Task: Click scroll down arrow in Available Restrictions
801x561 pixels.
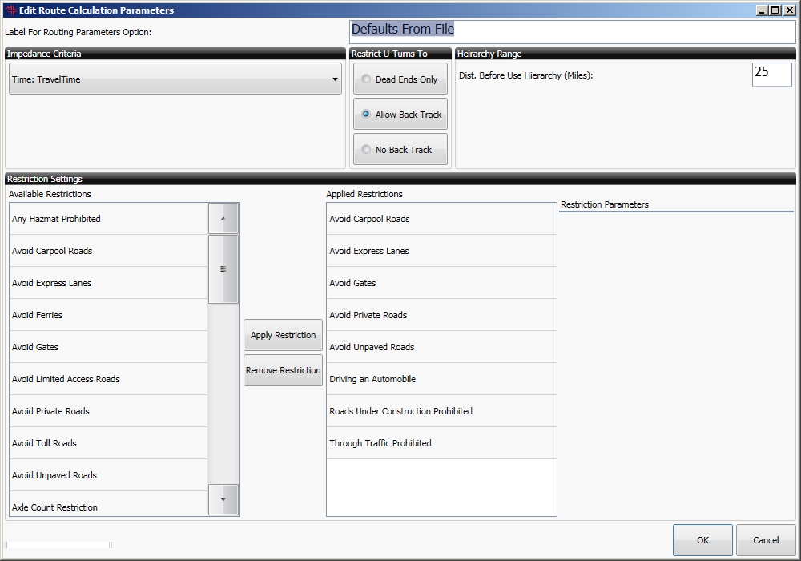Action: tap(223, 499)
